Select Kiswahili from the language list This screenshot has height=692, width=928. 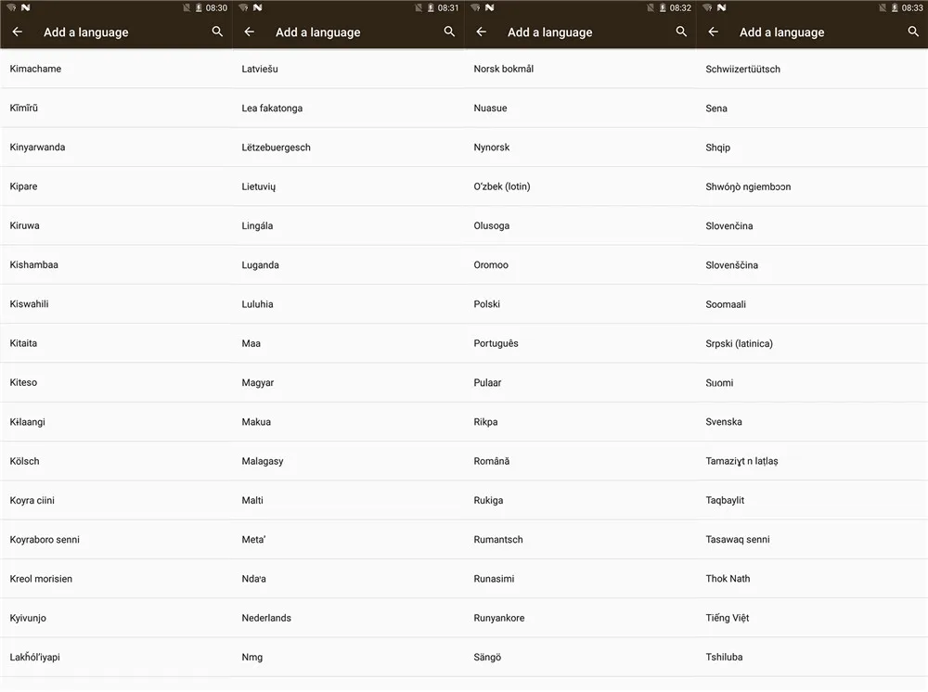tap(116, 304)
